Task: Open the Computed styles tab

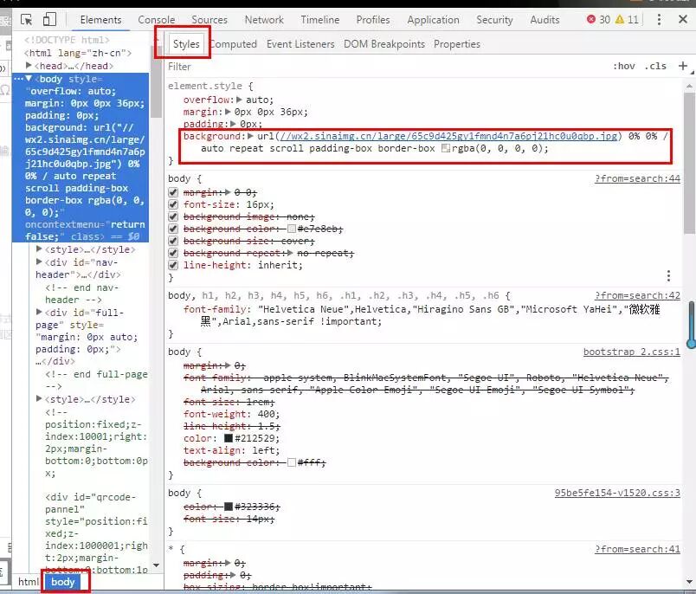Action: click(x=233, y=44)
